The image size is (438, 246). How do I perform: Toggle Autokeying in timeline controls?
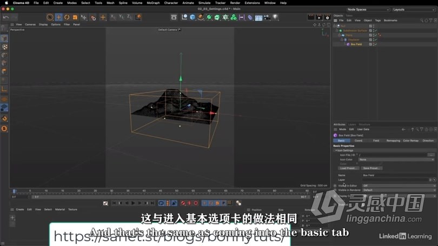point(189,203)
